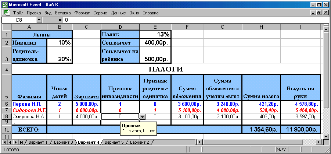Click previous sheet tab navigation arrow

[10, 142]
